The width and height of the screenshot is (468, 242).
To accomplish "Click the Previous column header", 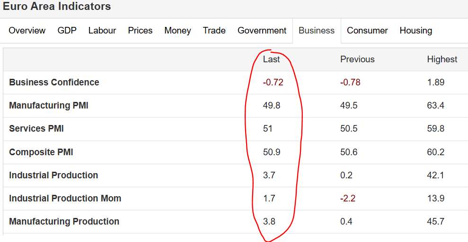I will click(357, 59).
